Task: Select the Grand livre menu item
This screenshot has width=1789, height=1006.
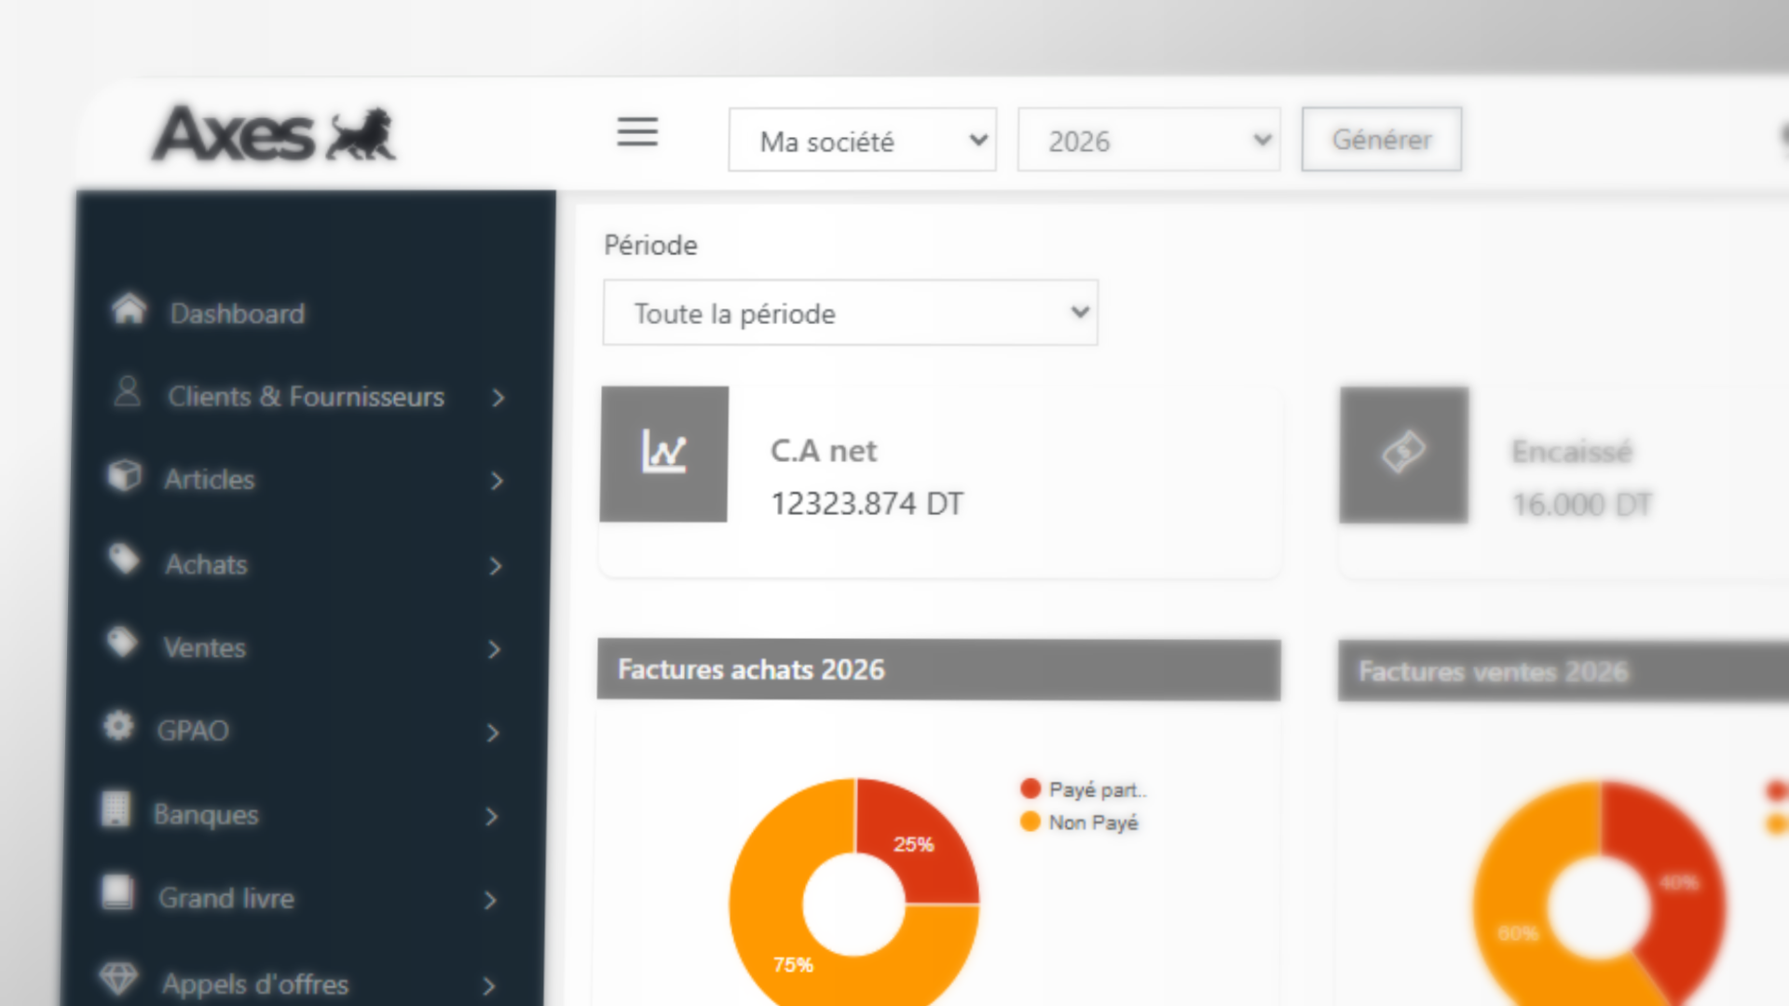Action: click(226, 898)
